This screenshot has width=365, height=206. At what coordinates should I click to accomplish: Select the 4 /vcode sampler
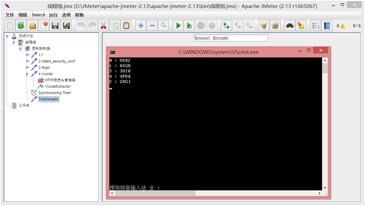click(46, 74)
